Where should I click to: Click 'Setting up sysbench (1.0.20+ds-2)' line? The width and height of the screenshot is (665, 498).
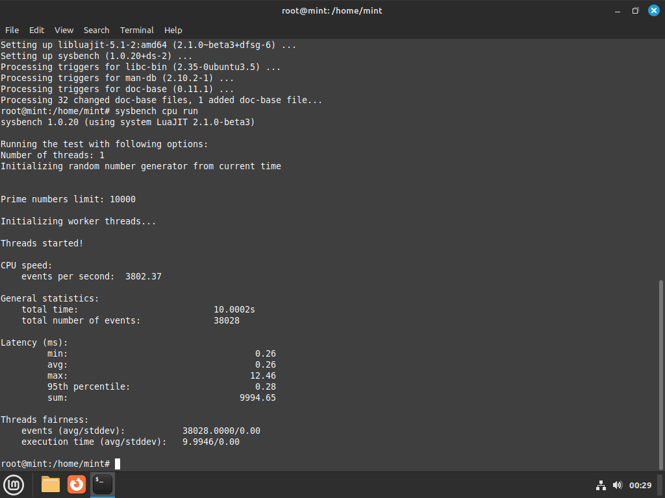96,56
